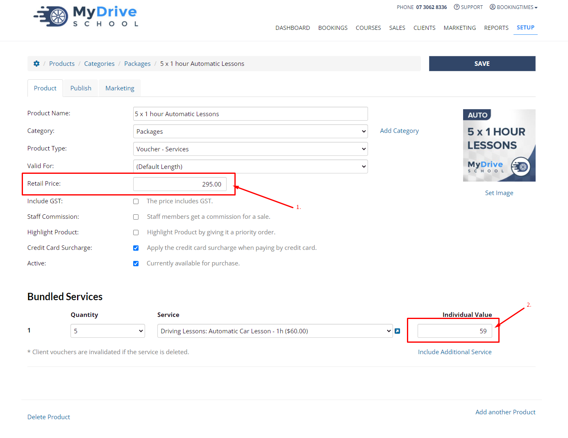Navigate to the SALES menu

(x=397, y=28)
